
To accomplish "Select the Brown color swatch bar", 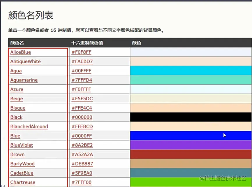I will point(191,154).
